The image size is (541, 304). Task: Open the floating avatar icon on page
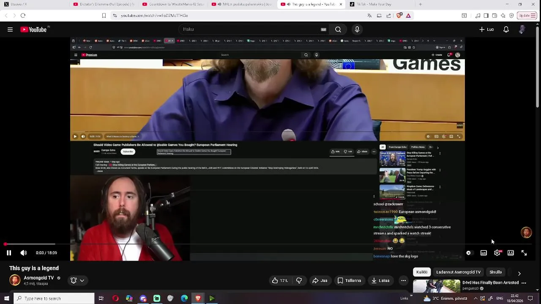[x=526, y=233]
